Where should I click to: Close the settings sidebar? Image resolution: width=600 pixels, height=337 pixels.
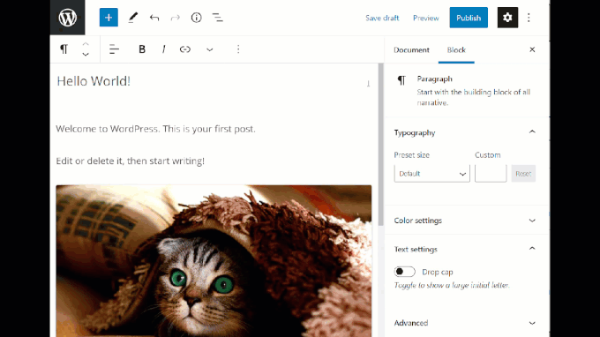pos(532,49)
